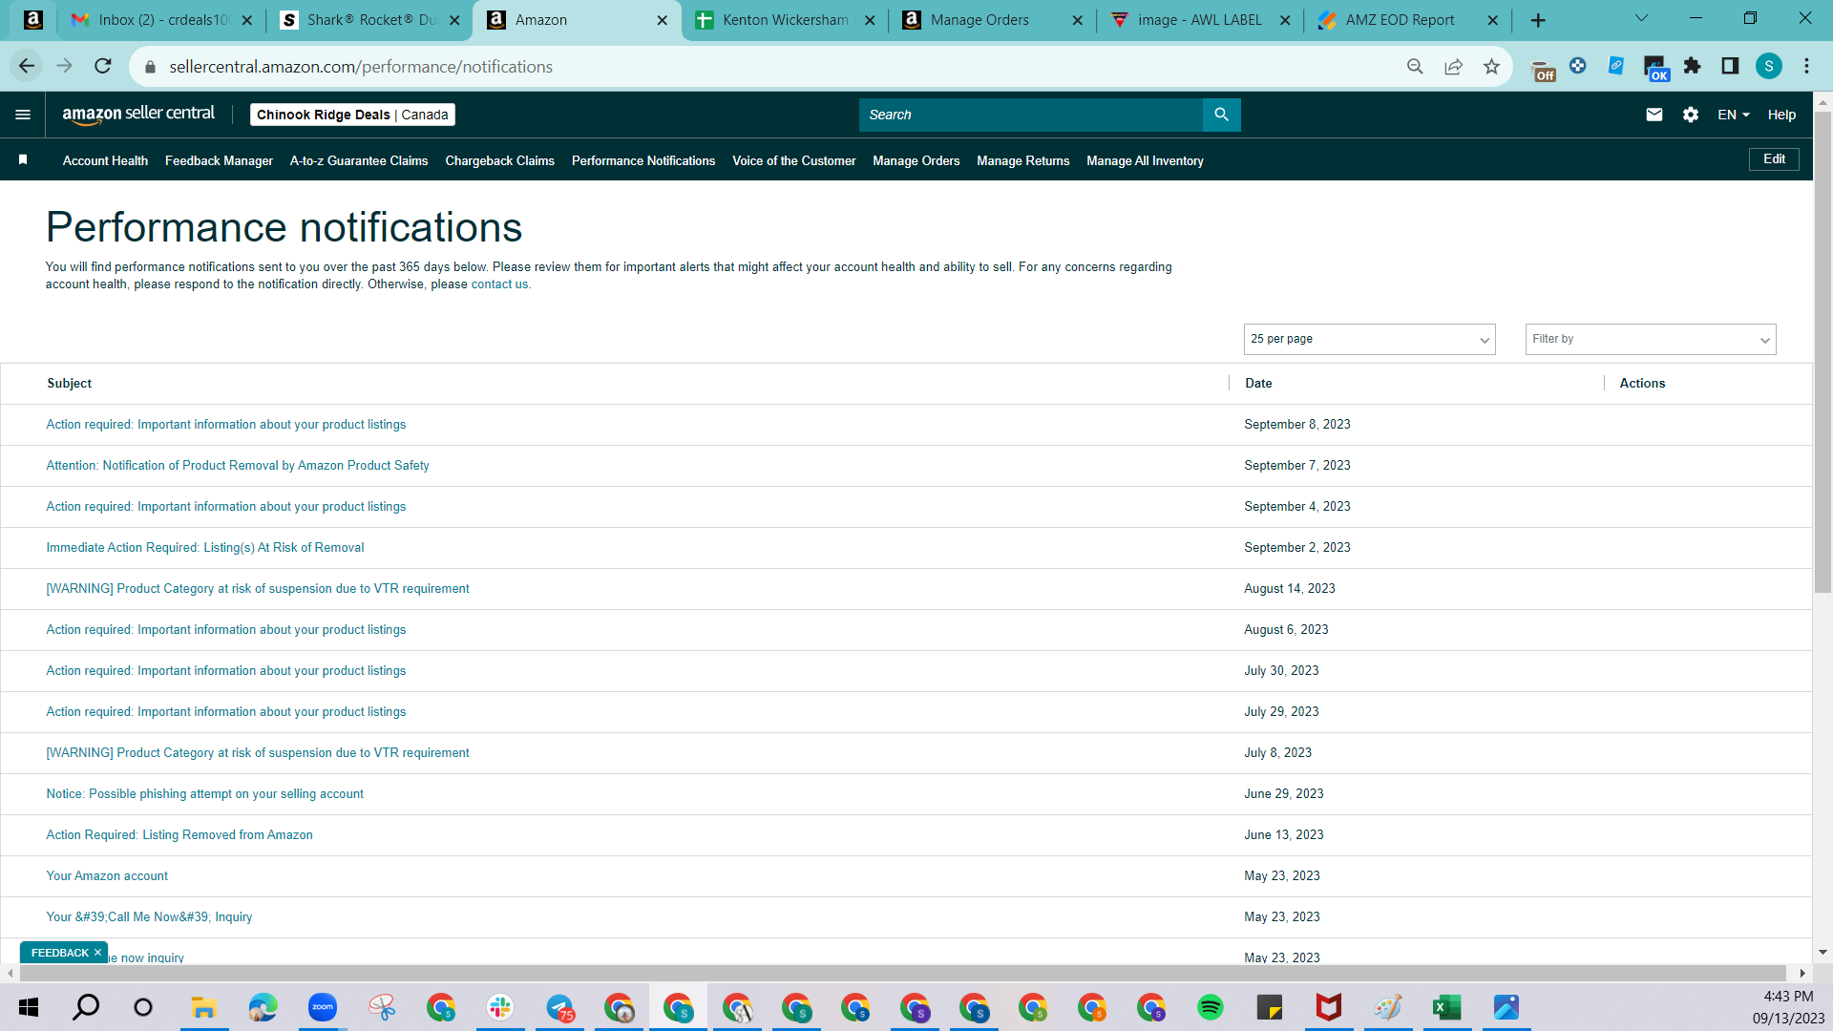Switch to the image - AWL LABEL tab

coord(1200,20)
